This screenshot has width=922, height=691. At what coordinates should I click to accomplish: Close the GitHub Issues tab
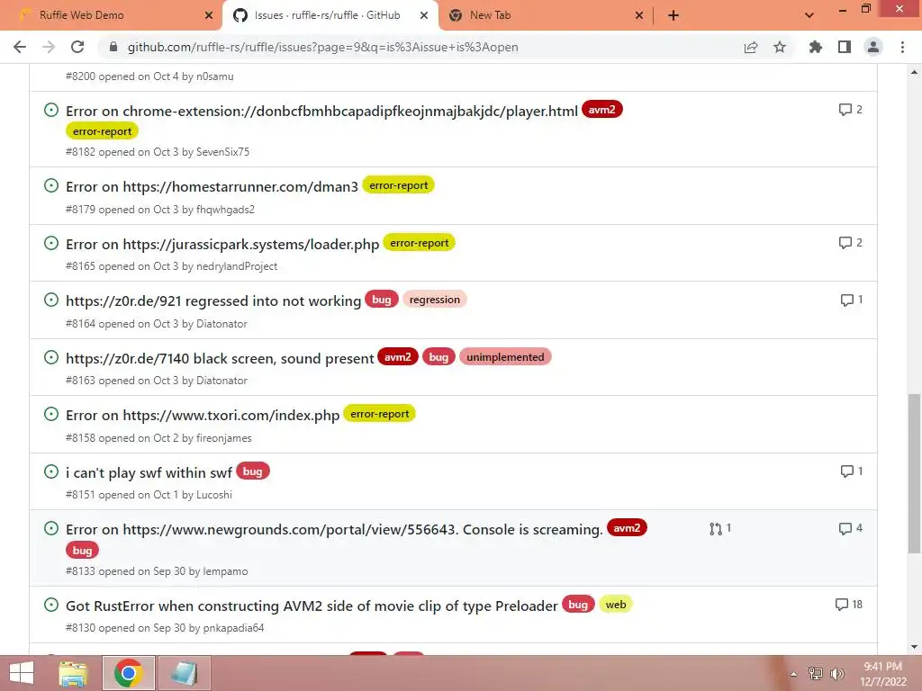424,15
